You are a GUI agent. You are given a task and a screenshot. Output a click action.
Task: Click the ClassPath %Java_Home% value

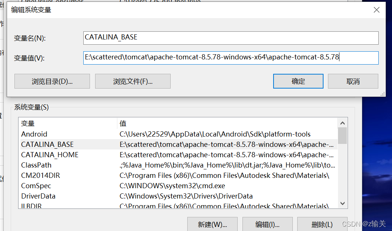[x=227, y=165]
